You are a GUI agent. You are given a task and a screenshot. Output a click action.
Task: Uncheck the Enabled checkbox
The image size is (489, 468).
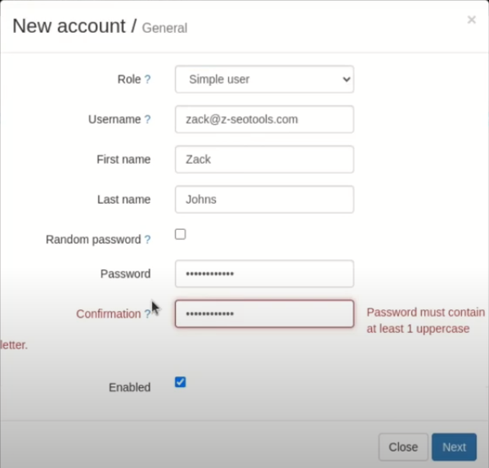point(180,382)
